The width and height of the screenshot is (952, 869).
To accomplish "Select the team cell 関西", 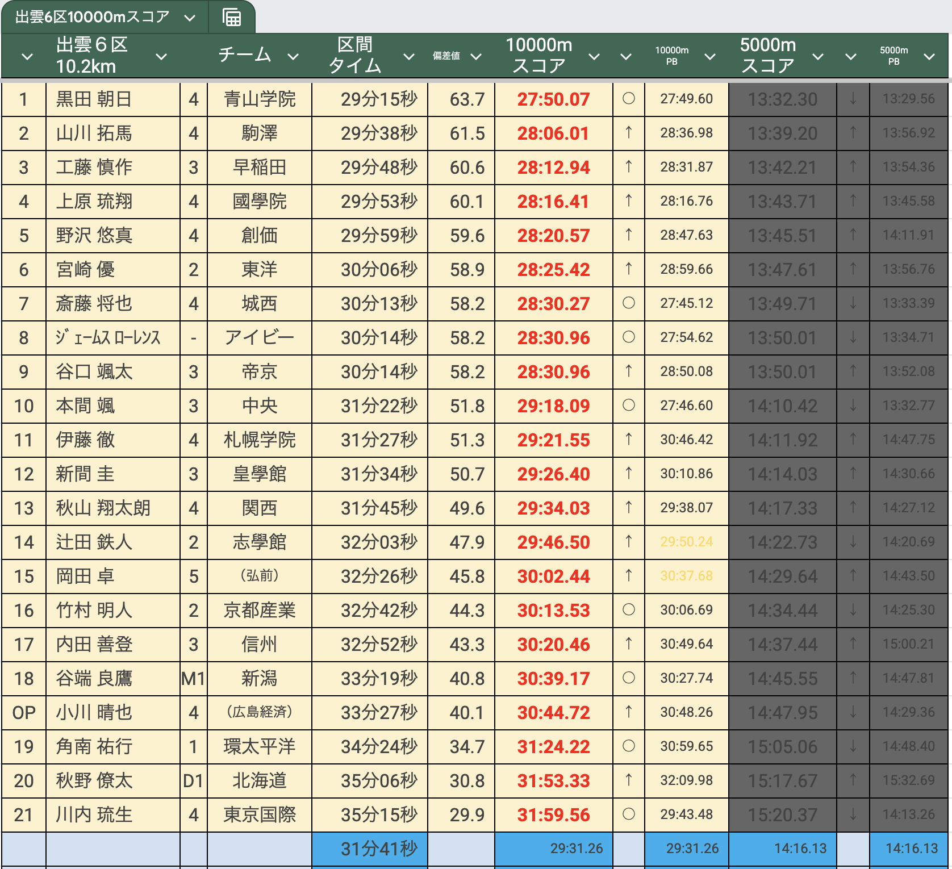I will 260,508.
